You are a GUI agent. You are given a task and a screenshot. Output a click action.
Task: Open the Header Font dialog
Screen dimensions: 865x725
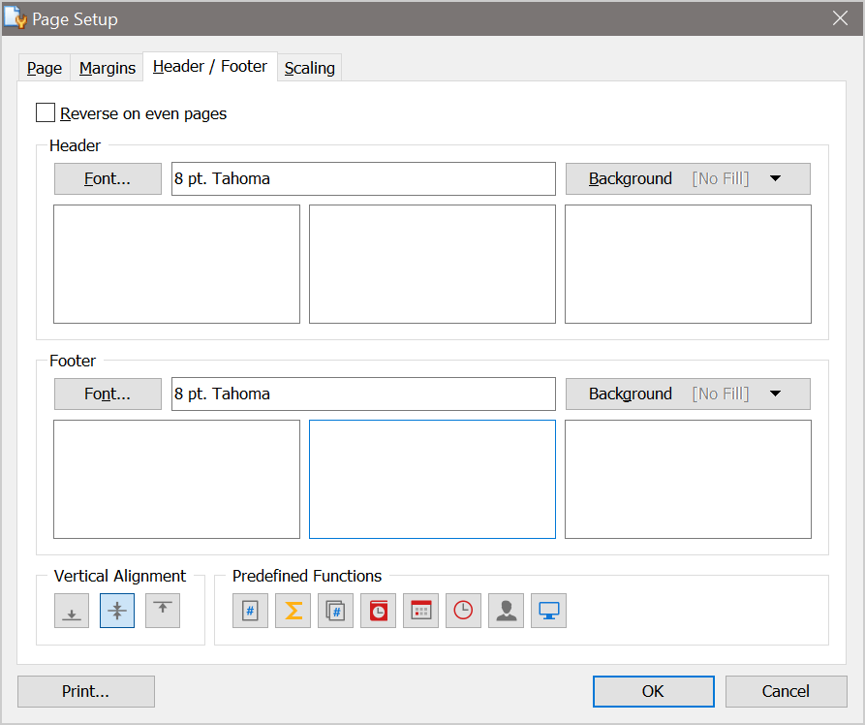point(107,178)
